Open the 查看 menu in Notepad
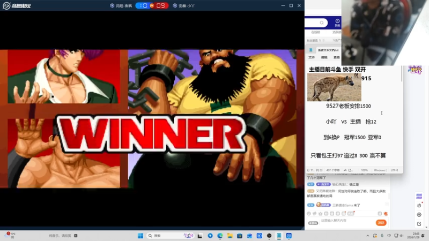The height and width of the screenshot is (241, 429). tap(337, 57)
